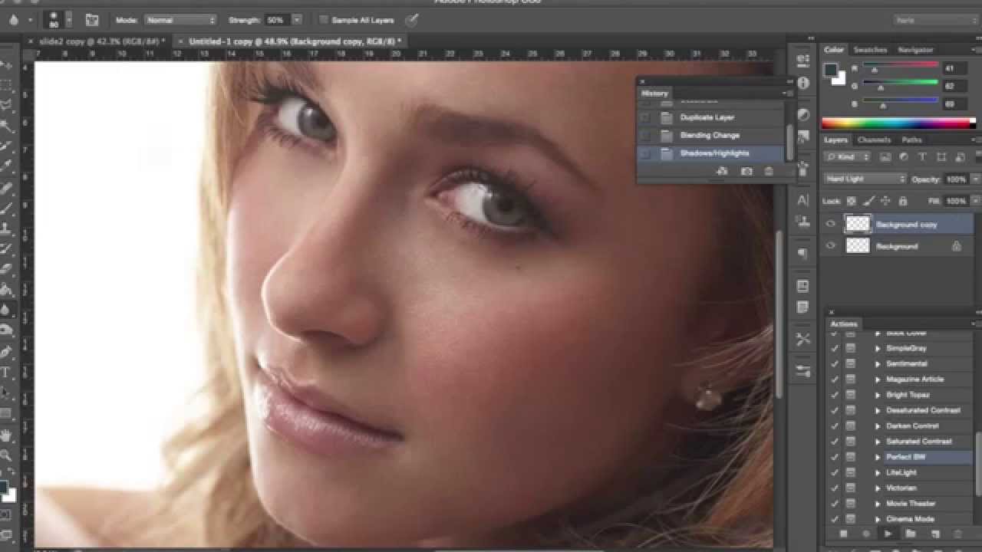Select the Lasso tool
This screenshot has height=552, width=982.
click(6, 105)
